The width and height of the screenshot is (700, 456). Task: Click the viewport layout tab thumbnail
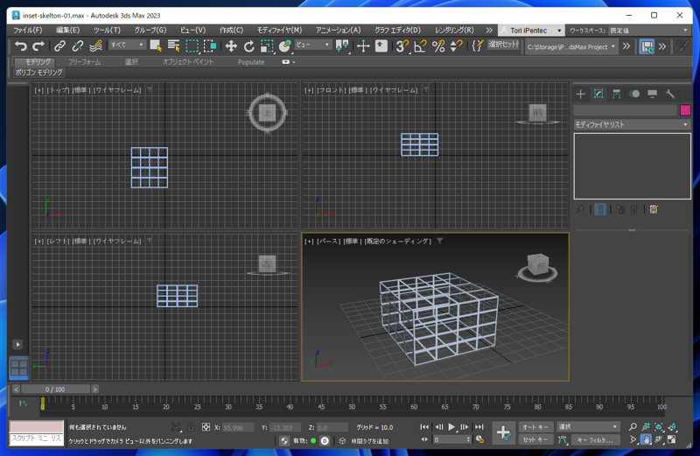(18, 368)
